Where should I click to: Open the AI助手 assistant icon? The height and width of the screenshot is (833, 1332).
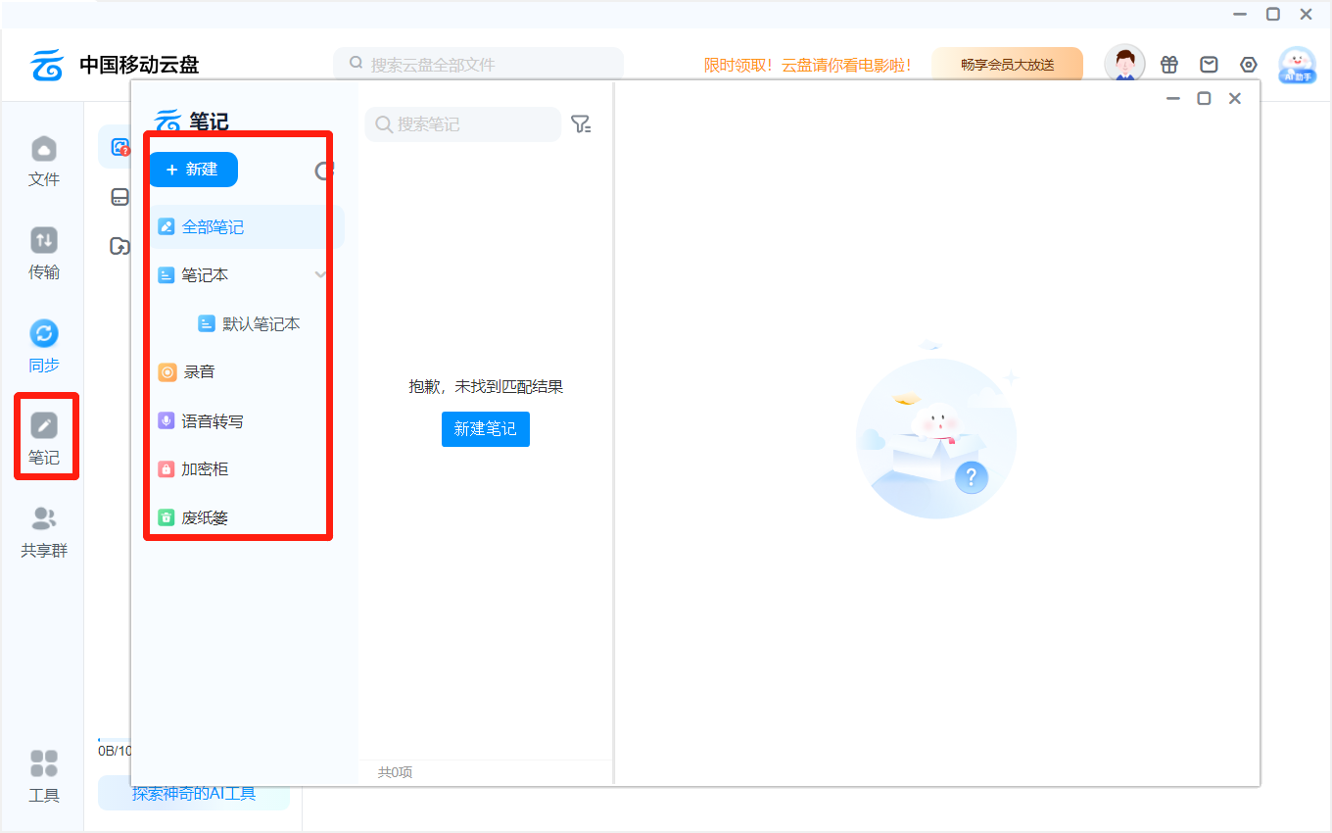point(1298,65)
